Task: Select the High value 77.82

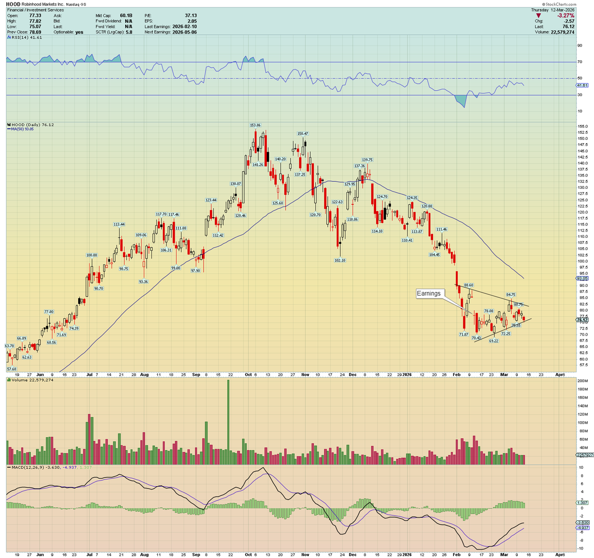Action: click(x=35, y=21)
